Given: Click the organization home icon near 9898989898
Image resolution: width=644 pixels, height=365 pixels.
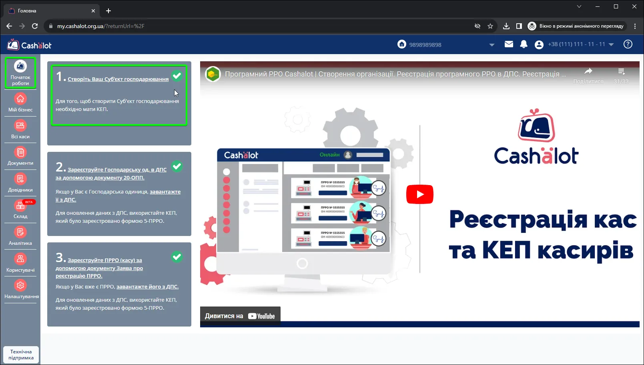Looking at the screenshot, I should [402, 44].
